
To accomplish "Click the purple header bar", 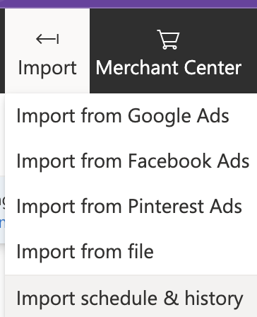I will click(x=128, y=4).
